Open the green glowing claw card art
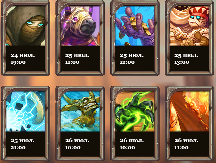216x163 pixels. tap(135, 111)
